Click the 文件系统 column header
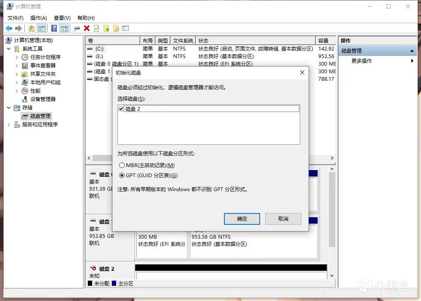 (183, 40)
